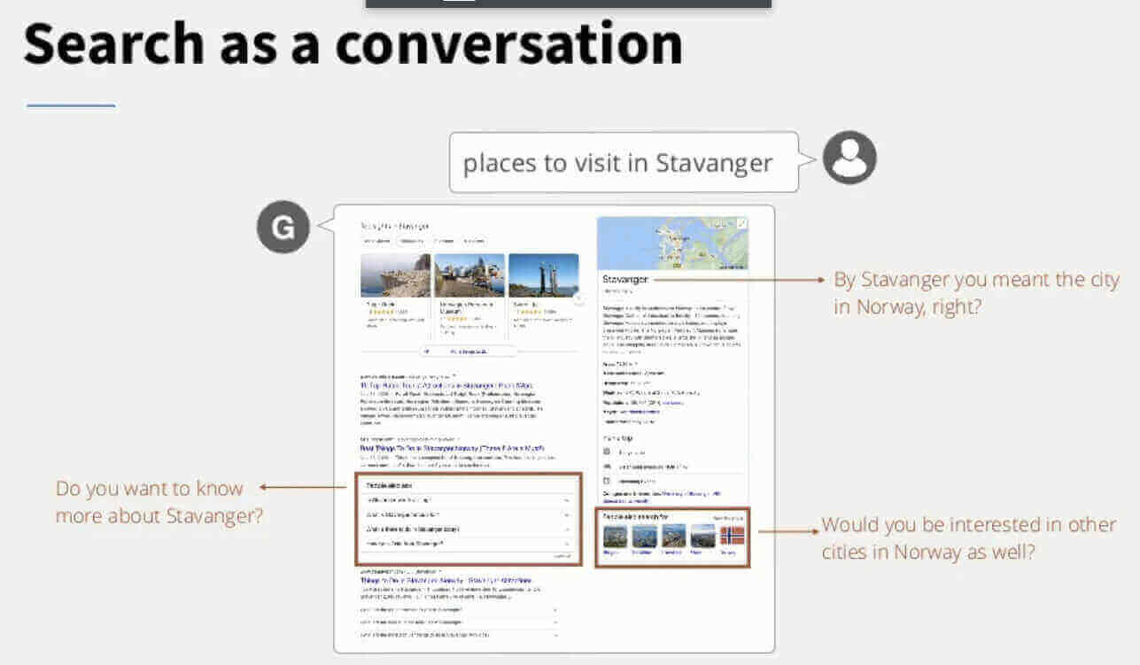Viewport: 1140px width, 665px height.
Task: Click the star rating under the first attraction card
Action: click(x=380, y=311)
